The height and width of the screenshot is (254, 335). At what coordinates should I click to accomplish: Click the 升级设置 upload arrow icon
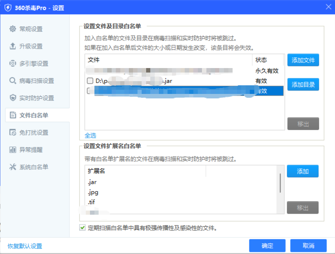(x=13, y=46)
